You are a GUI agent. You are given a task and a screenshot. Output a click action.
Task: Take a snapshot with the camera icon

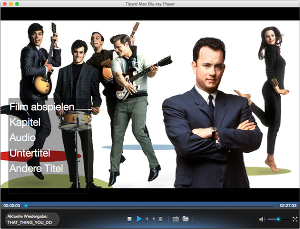tap(175, 219)
